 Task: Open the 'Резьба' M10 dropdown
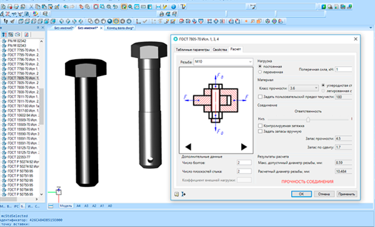tap(223, 62)
